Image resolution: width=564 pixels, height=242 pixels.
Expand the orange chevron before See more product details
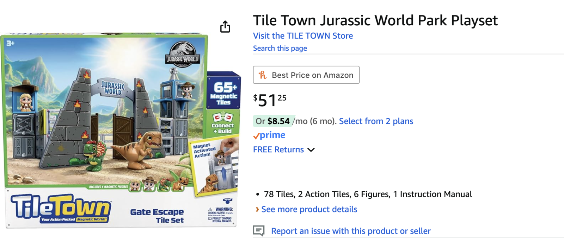[257, 210]
